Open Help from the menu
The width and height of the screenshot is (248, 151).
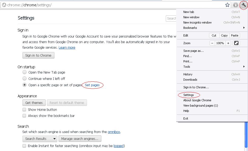coord(212,111)
